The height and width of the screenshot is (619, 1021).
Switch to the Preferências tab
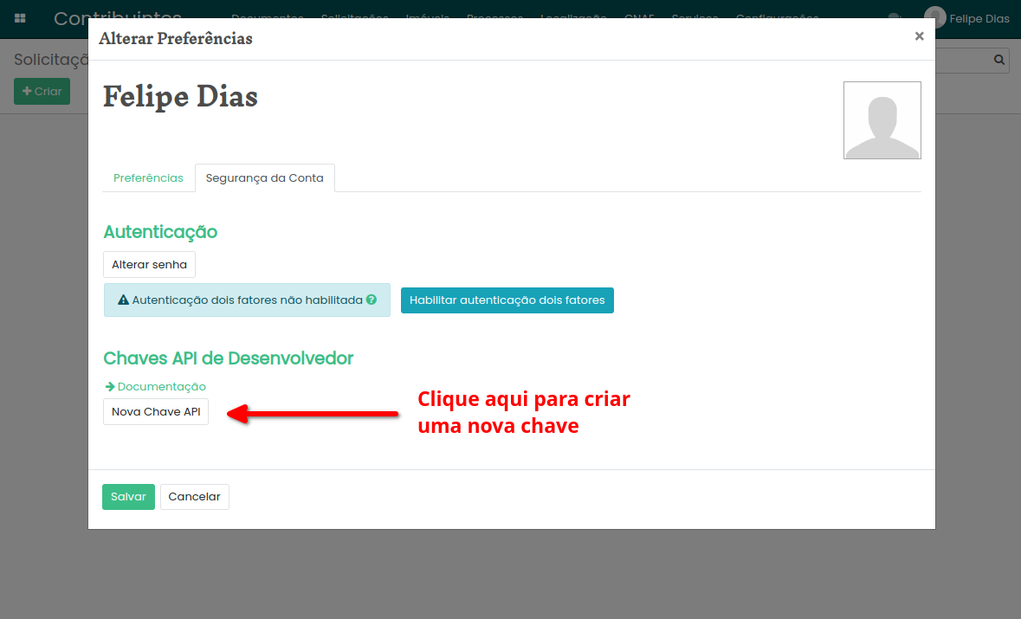(x=148, y=178)
